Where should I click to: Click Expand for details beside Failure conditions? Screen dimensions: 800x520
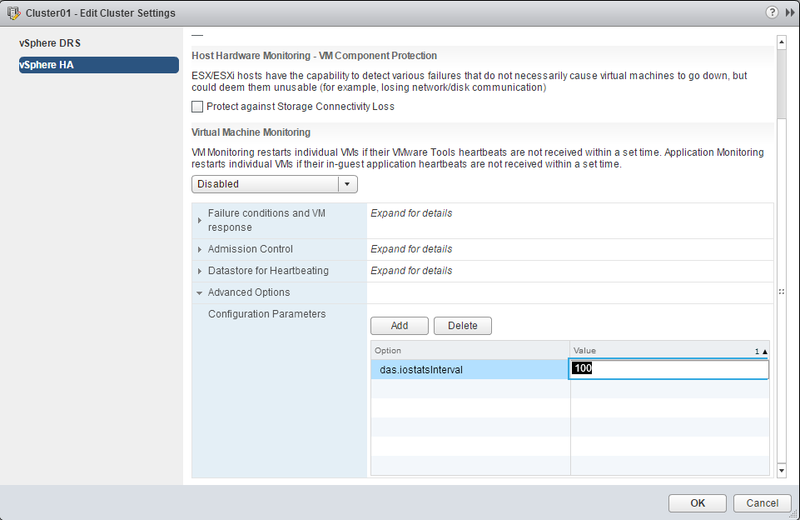pyautogui.click(x=411, y=213)
